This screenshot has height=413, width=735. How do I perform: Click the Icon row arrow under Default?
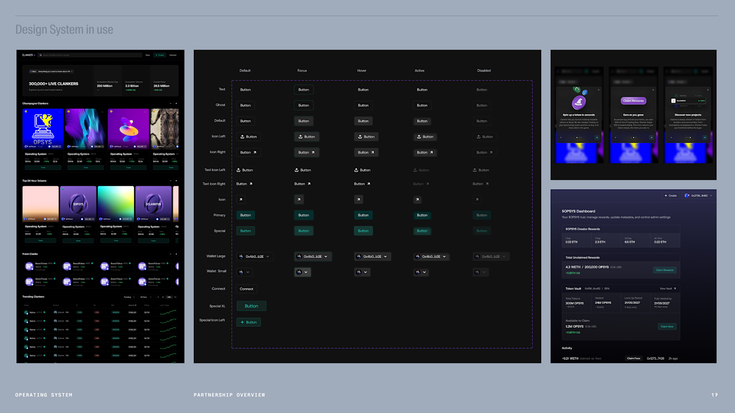point(241,200)
